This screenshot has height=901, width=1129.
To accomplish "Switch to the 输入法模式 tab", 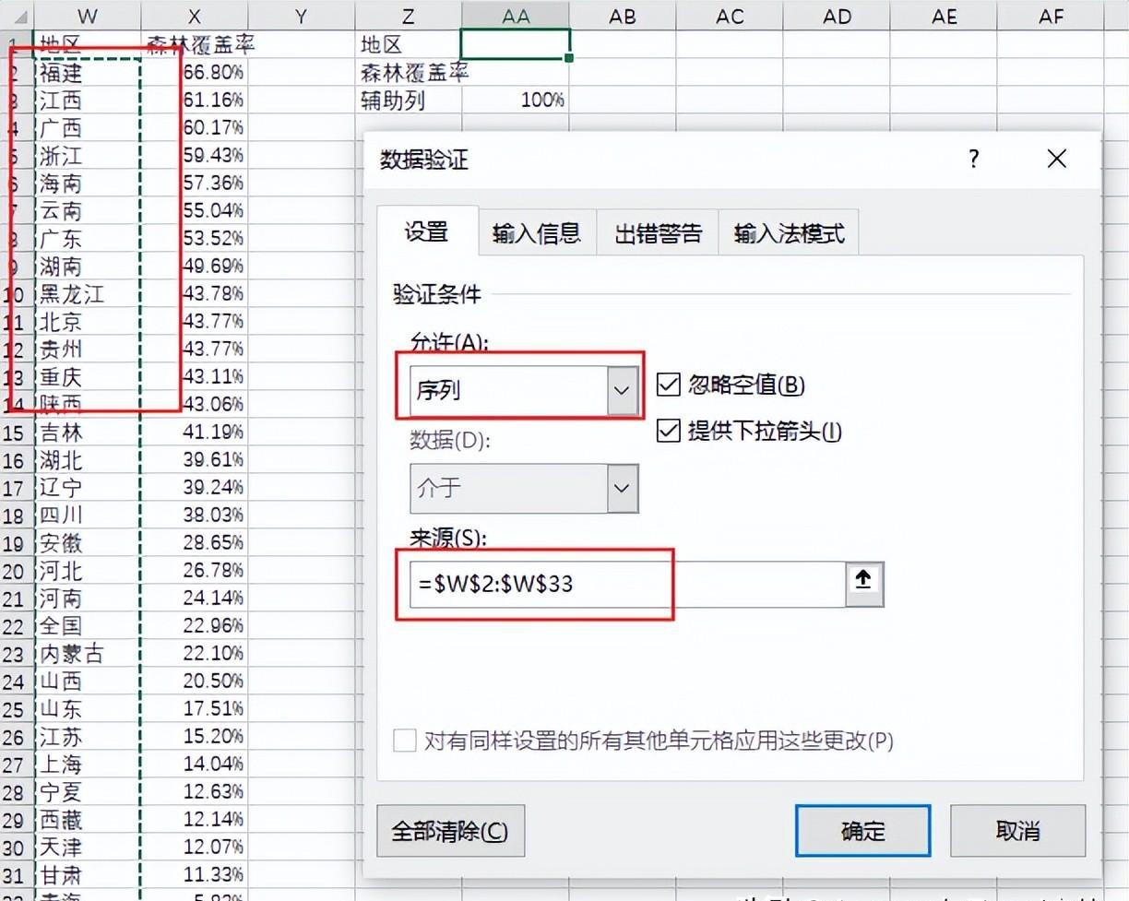I will click(790, 233).
